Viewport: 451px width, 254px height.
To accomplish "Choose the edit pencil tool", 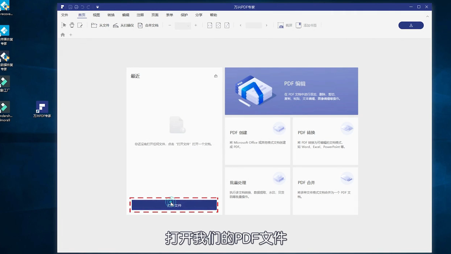I will (x=80, y=25).
